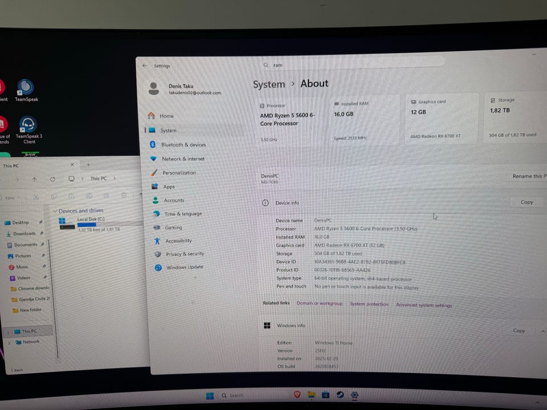Click the Device ID value text
The image size is (547, 410).
[x=360, y=262]
